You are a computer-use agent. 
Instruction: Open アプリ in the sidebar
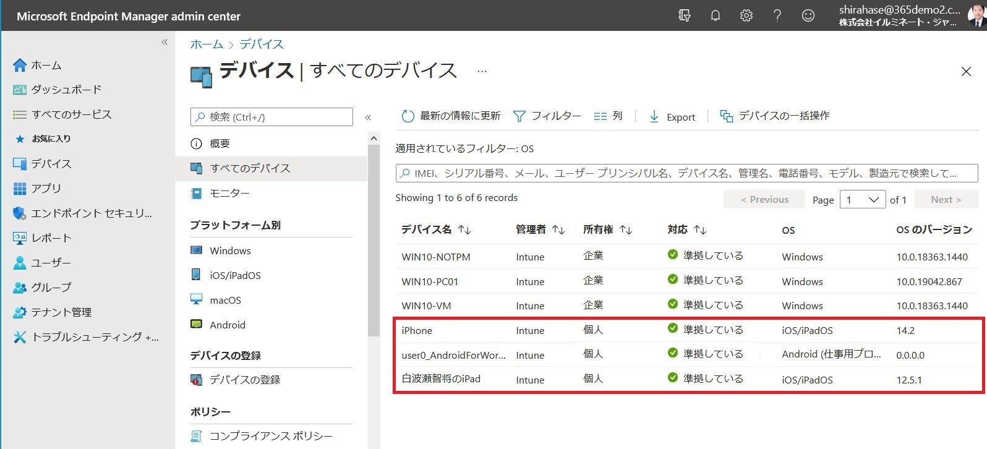(x=37, y=189)
